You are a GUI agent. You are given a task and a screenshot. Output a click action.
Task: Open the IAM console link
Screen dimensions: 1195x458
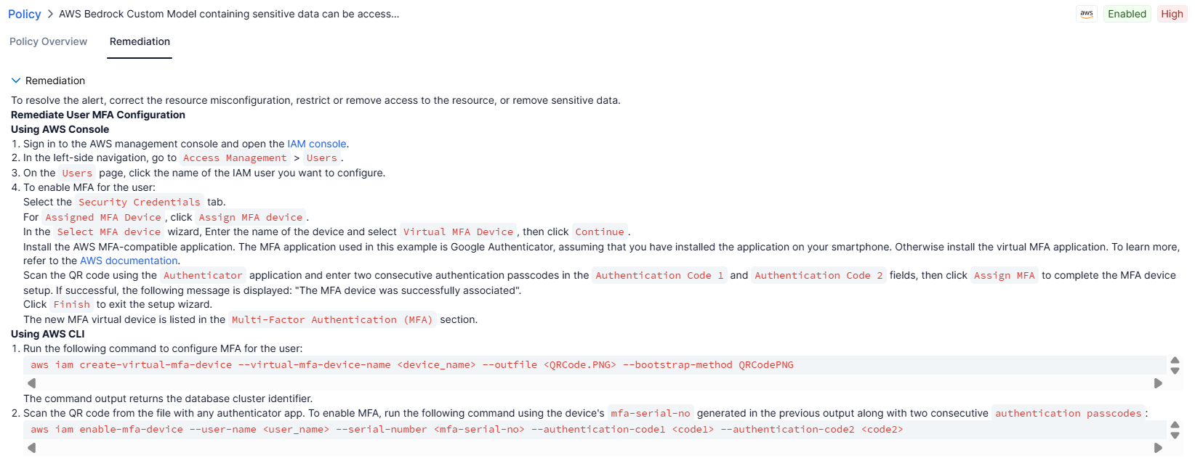point(317,144)
